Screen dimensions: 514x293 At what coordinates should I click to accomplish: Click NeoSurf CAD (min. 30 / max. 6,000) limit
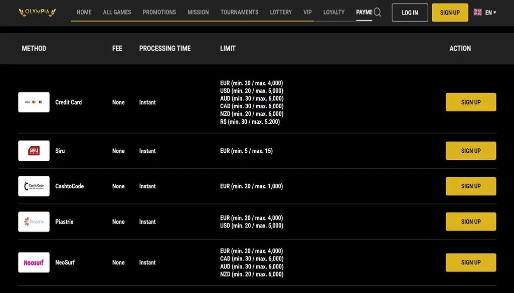251,258
